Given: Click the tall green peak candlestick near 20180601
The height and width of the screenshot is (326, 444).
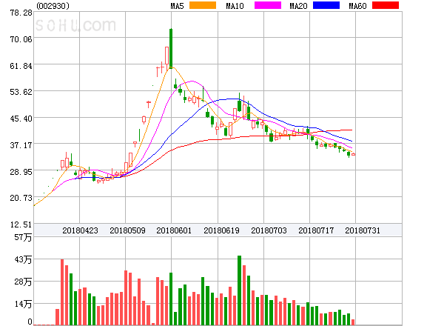Looking at the screenshot, I should click(x=171, y=48).
